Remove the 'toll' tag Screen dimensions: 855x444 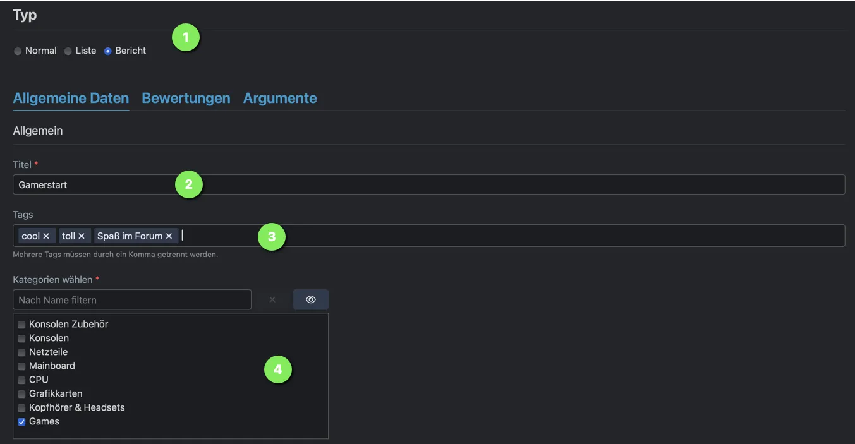[x=82, y=236]
